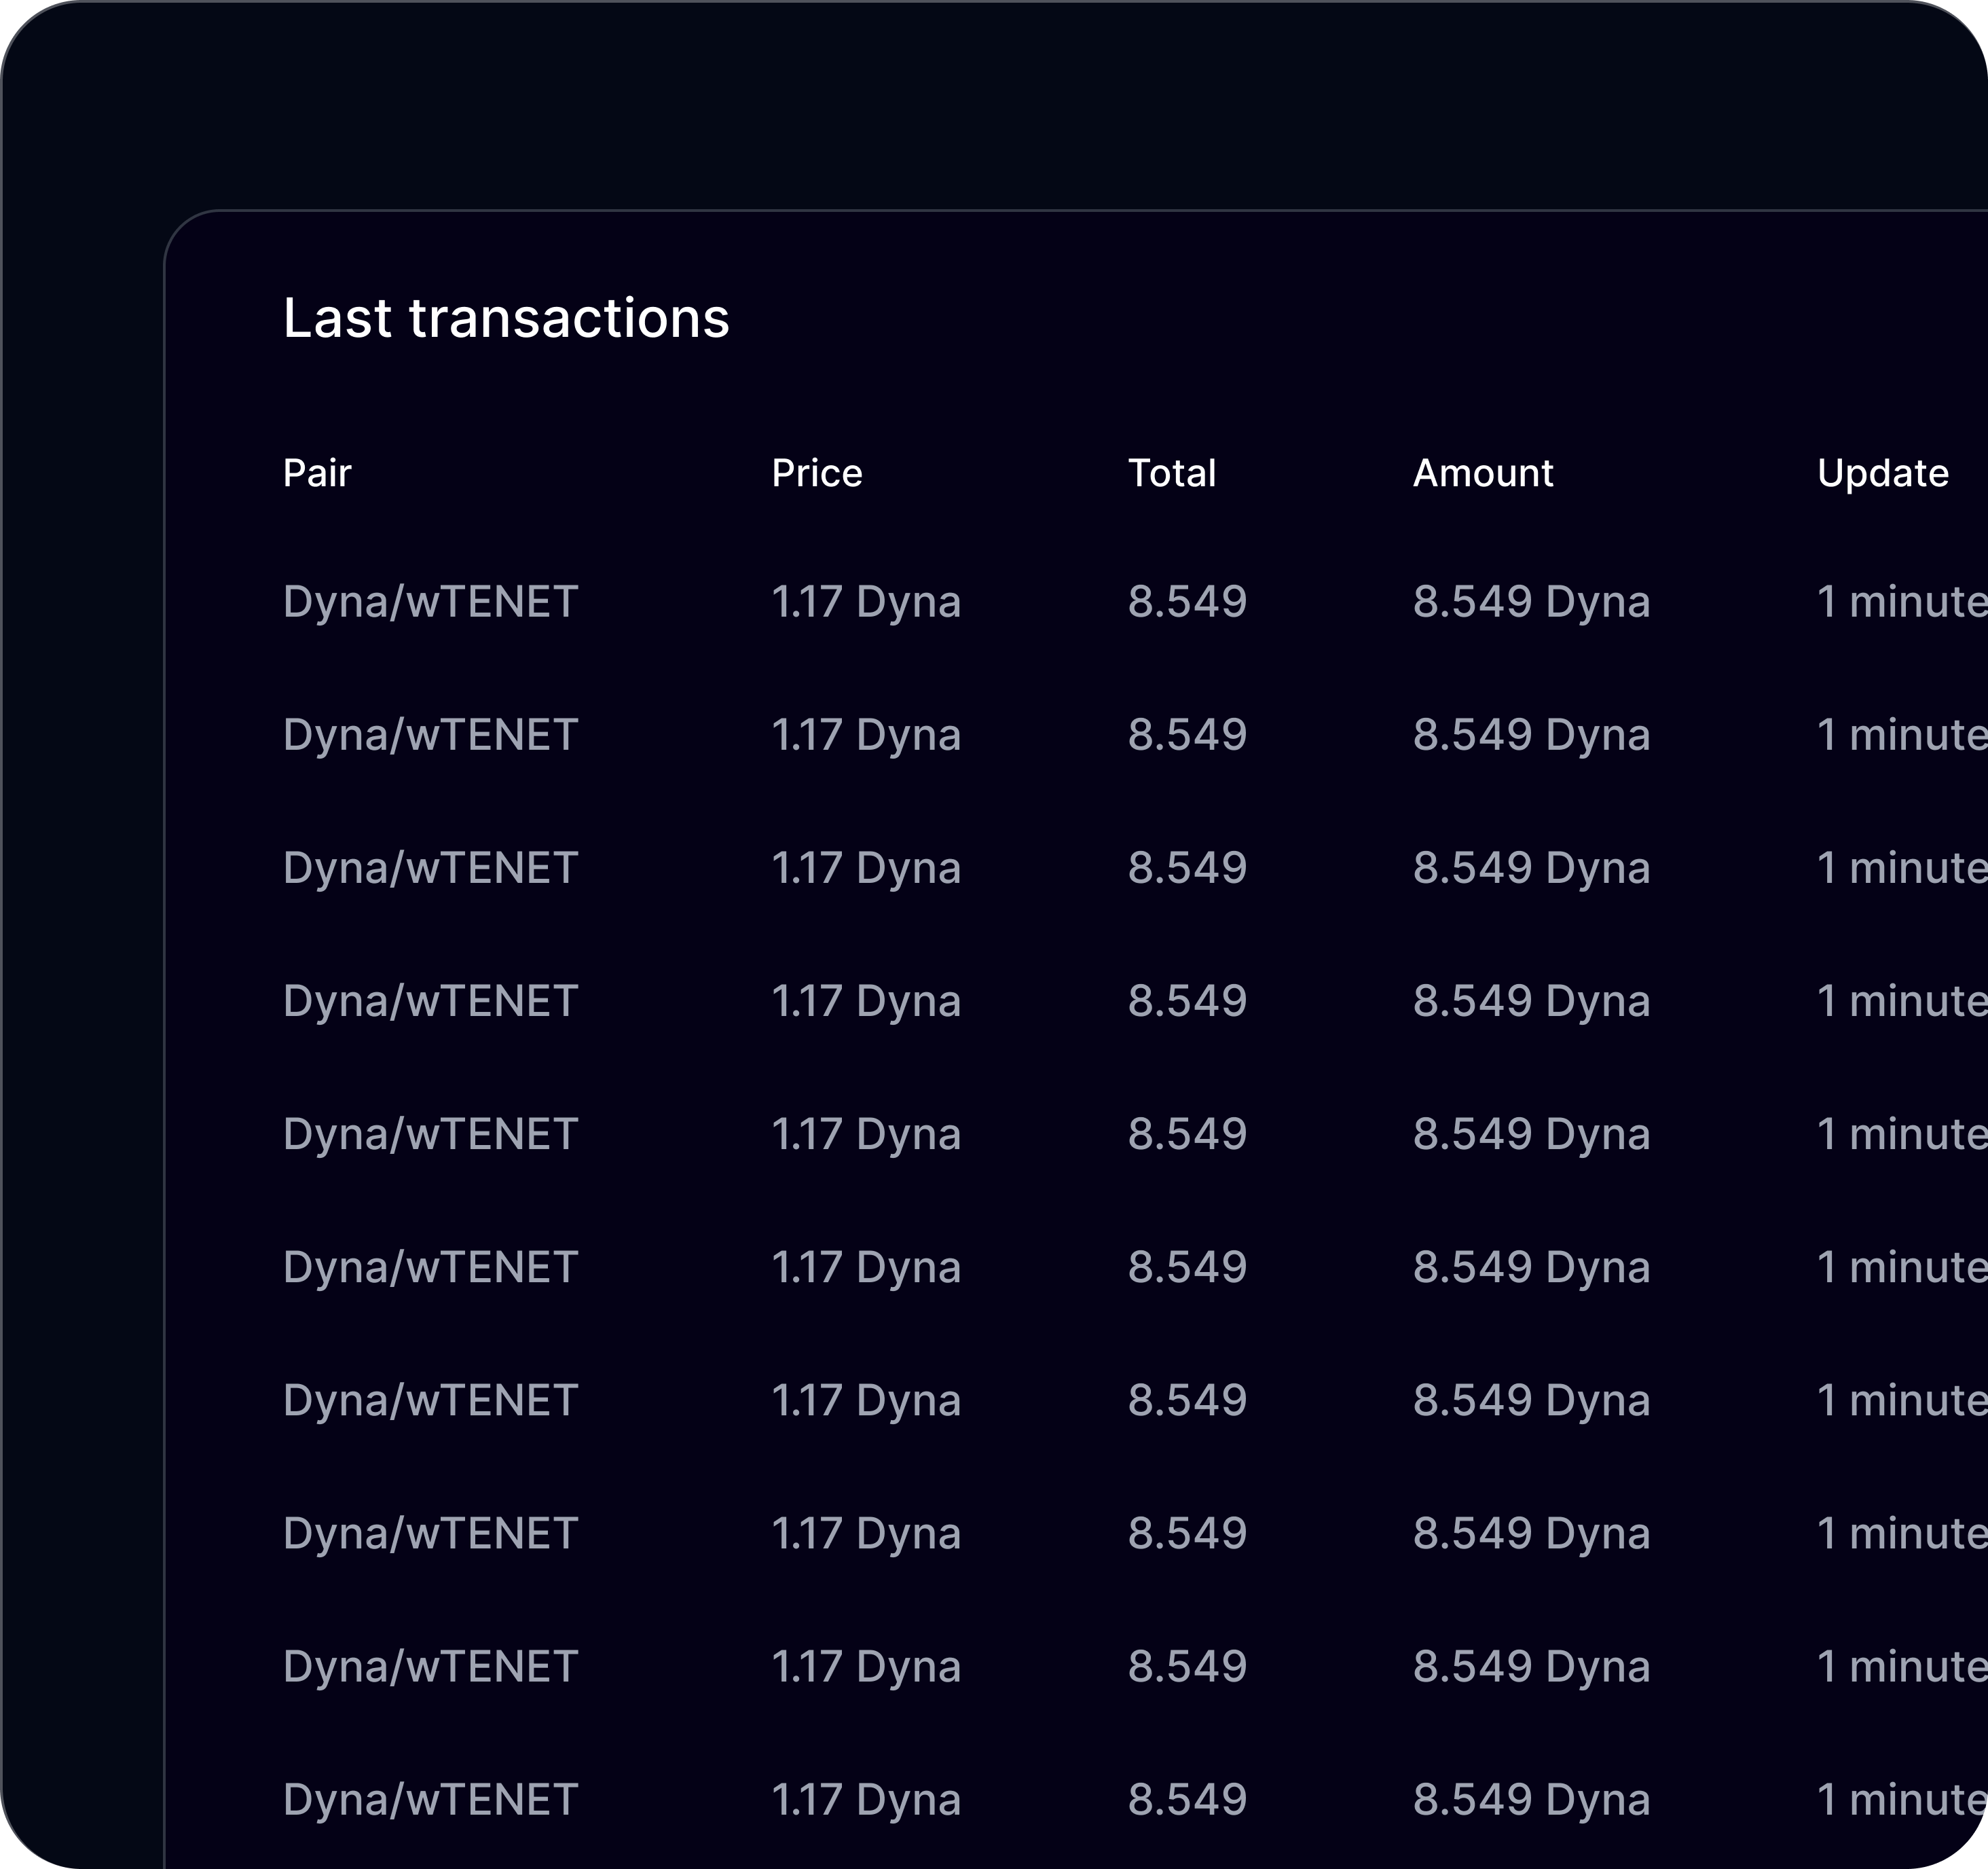Select fourth row Dyna/wTENET pair
Image resolution: width=1988 pixels, height=1869 pixels.
pyautogui.click(x=430, y=1001)
